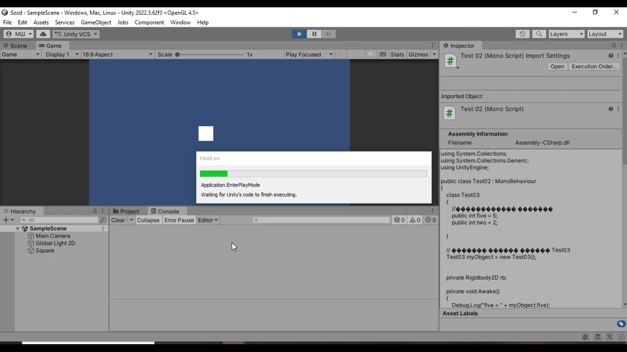The width and height of the screenshot is (627, 352).
Task: Toggle the Console error count filter
Action: click(x=431, y=220)
